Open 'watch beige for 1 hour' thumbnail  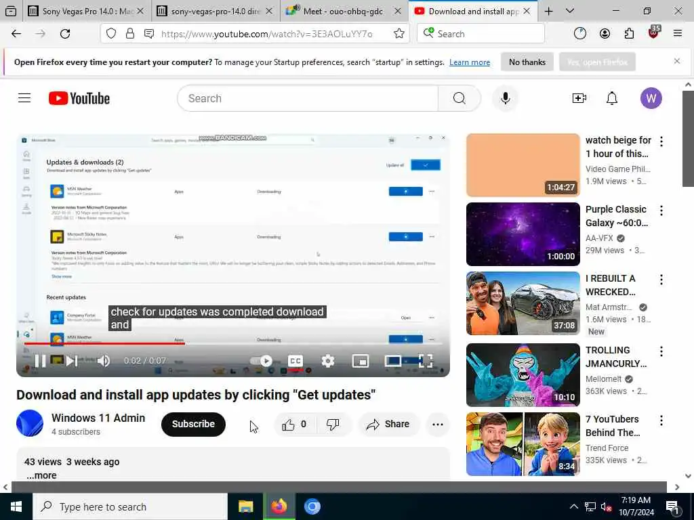523,165
